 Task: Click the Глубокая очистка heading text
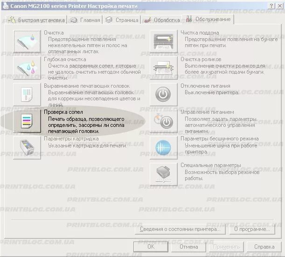coord(65,59)
